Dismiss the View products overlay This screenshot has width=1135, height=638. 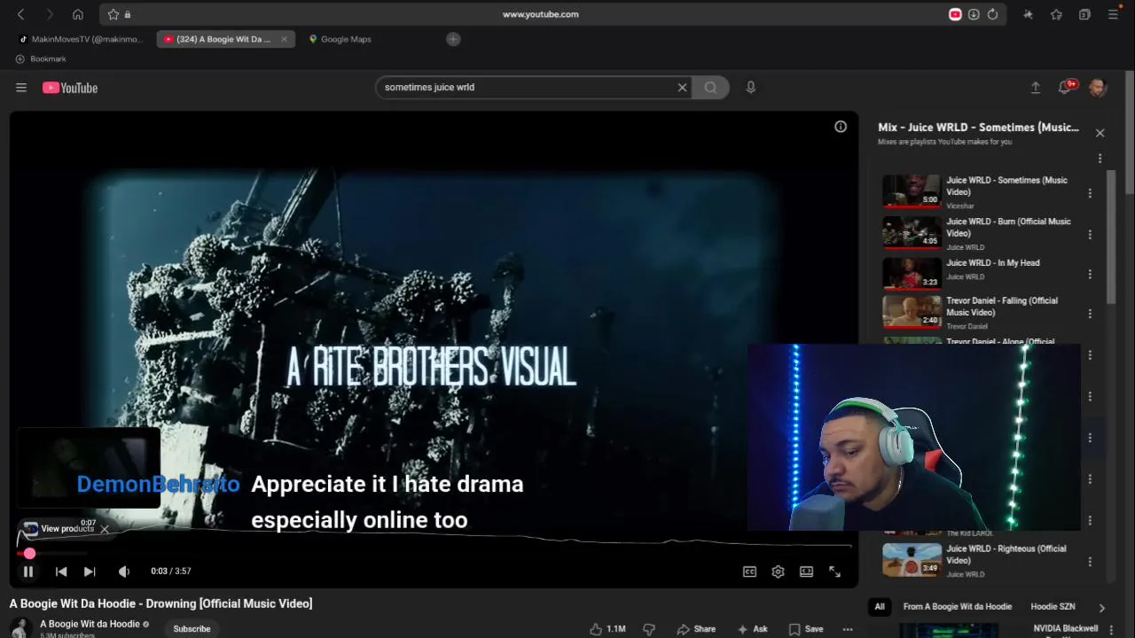tap(105, 529)
